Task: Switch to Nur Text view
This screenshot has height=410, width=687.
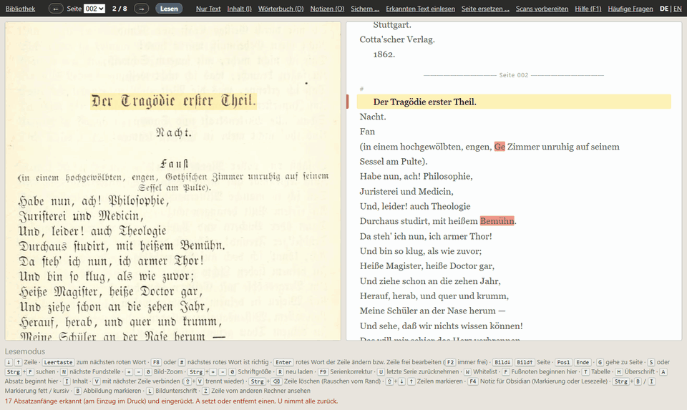Action: tap(208, 9)
